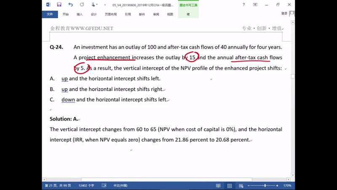Viewport: 337px width, 190px height.
Task: Open Customize Quick Access Toolbar dropdown
Action: coord(105,5)
